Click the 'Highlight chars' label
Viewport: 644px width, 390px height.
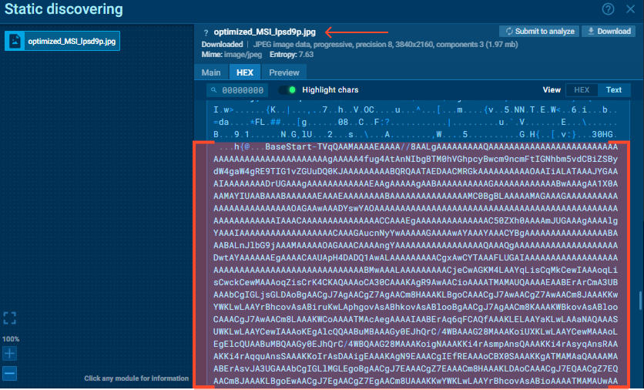pos(330,90)
